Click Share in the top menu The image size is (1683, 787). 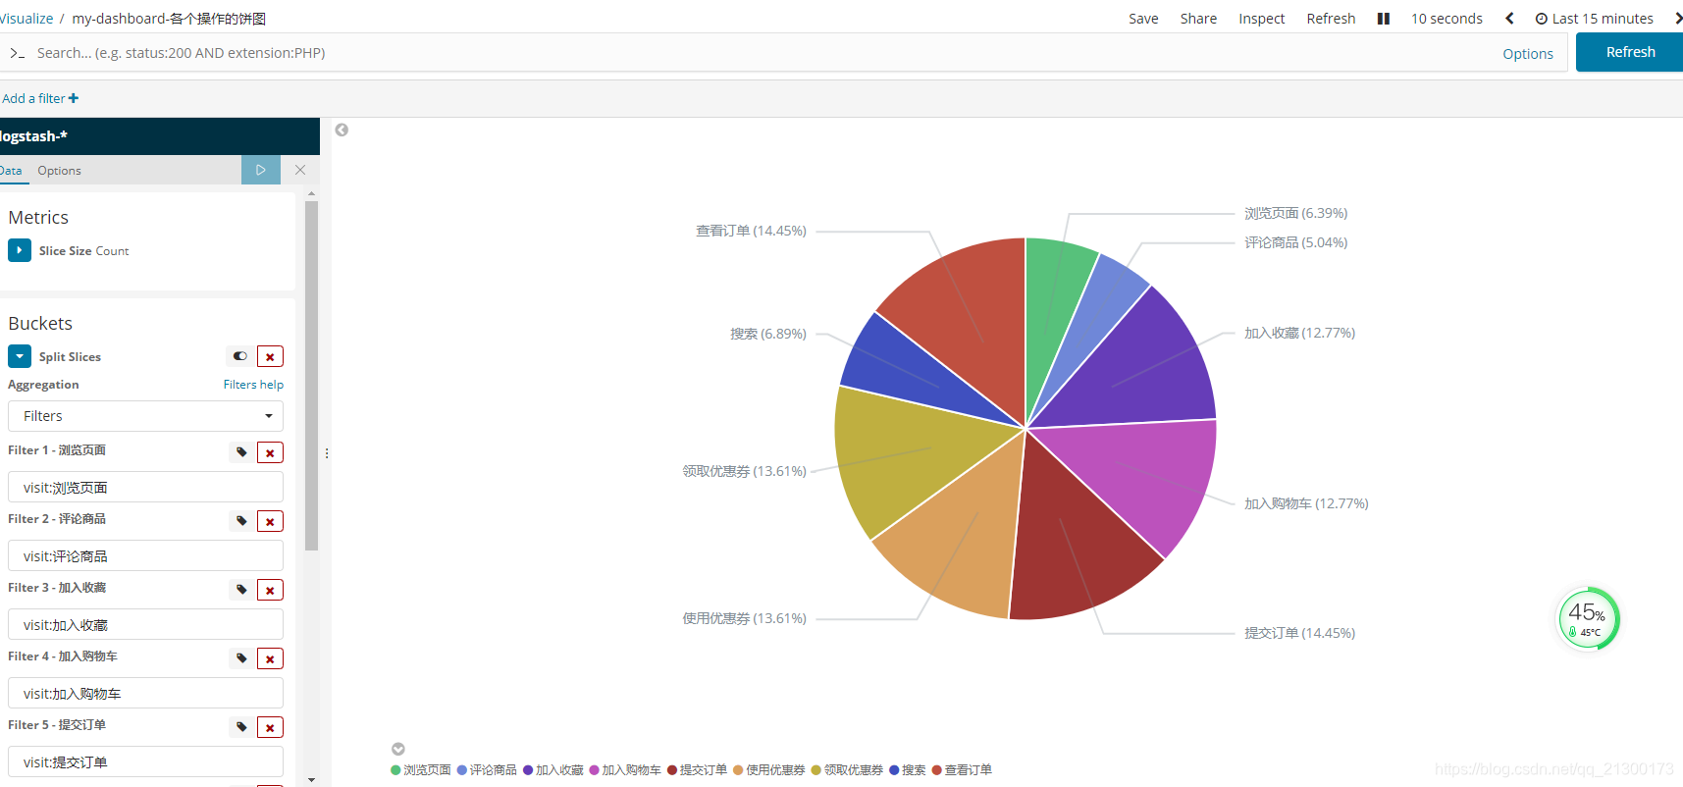(1198, 19)
